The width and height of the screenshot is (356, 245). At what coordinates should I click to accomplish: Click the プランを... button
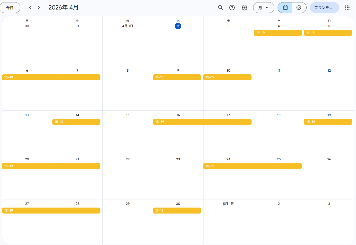(324, 8)
